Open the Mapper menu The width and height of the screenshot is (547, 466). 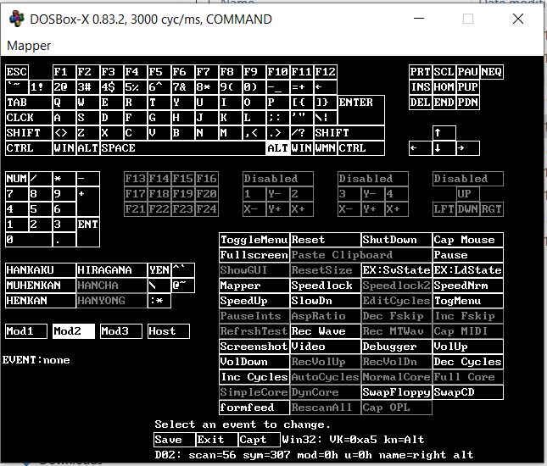(29, 46)
